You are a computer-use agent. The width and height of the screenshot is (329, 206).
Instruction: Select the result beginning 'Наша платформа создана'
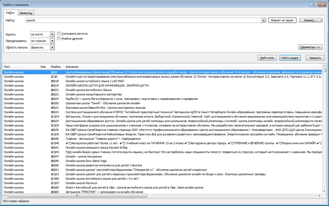162,125
